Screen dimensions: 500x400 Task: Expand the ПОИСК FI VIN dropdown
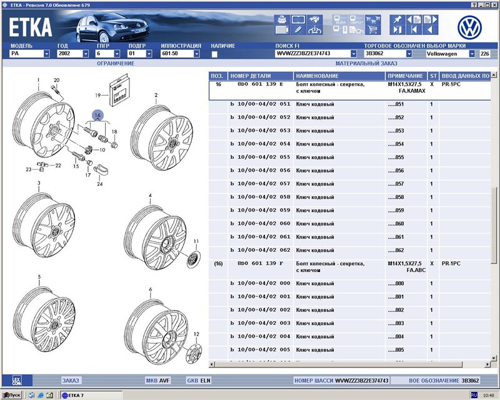click(x=353, y=54)
